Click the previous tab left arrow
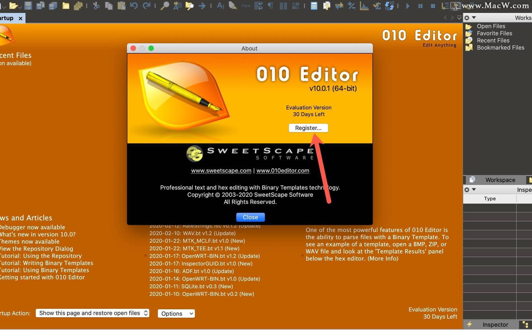 [445, 18]
